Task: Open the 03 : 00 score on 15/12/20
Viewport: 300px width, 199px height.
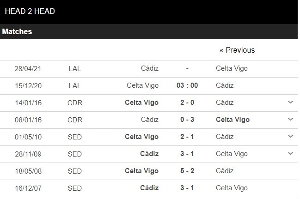Action: 187,85
